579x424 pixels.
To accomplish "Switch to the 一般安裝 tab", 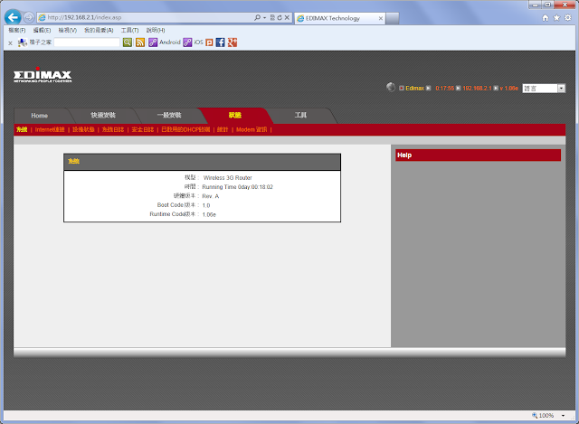I will (x=169, y=115).
